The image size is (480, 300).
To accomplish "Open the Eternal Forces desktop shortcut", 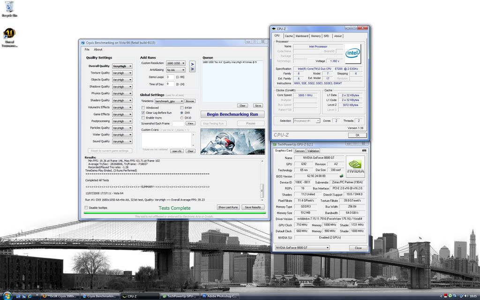I will pyautogui.click(x=9, y=35).
